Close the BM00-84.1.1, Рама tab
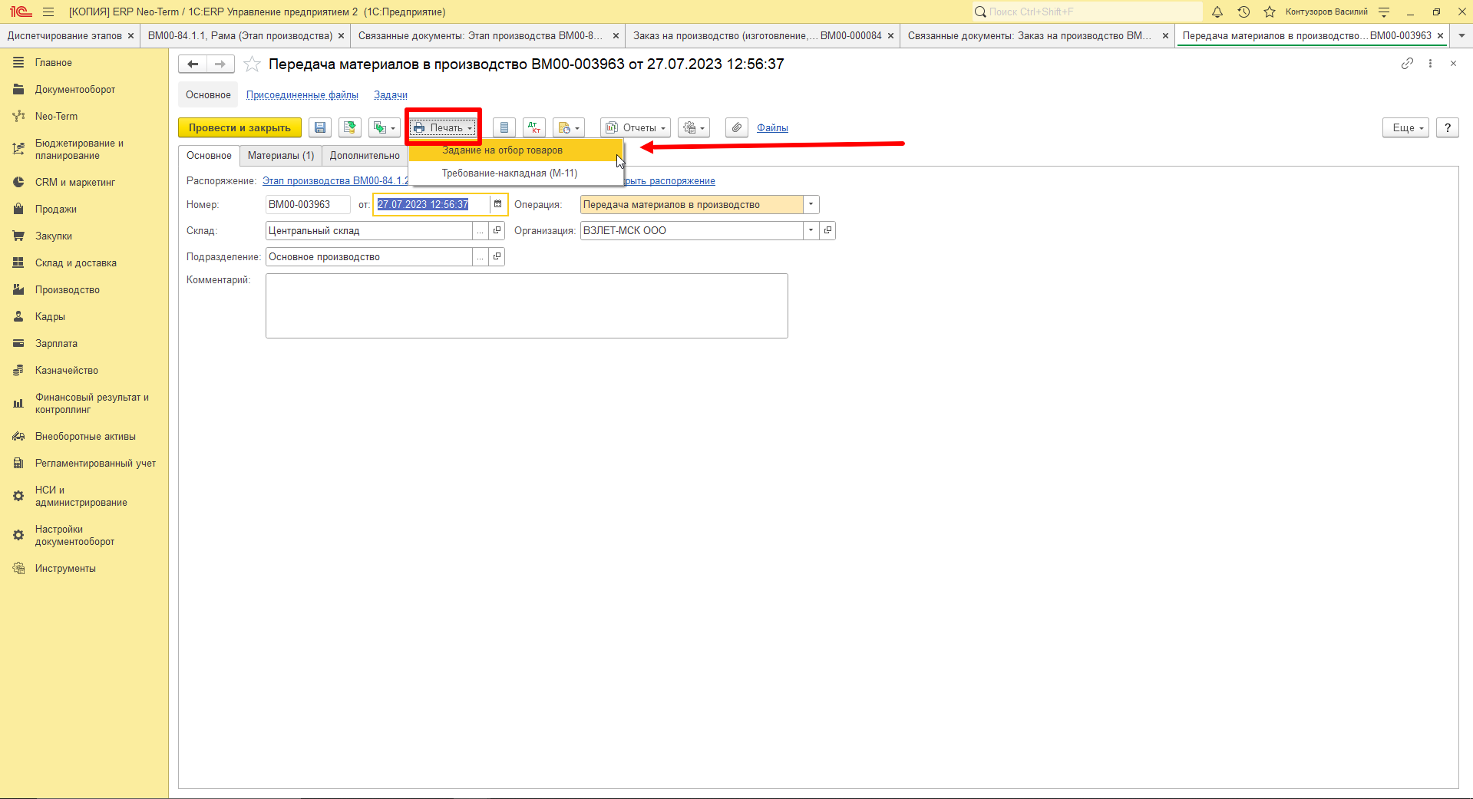1473x799 pixels. point(342,36)
